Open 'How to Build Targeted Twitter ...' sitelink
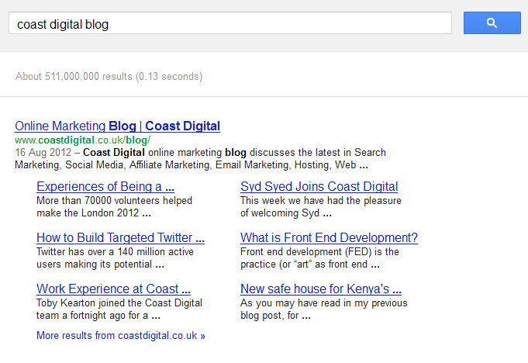The height and width of the screenshot is (363, 528). click(120, 237)
